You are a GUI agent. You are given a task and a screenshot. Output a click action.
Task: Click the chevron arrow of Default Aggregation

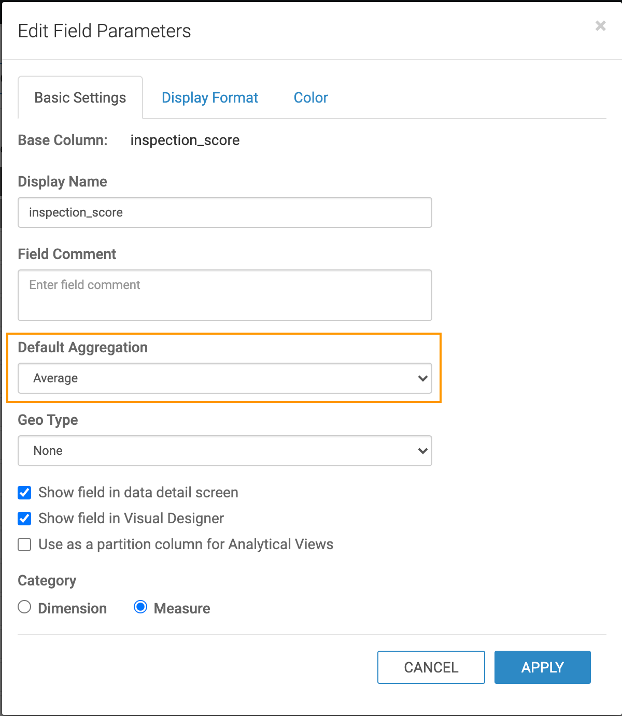[422, 378]
